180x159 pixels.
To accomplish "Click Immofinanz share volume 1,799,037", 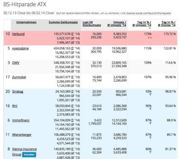I will [95, 124].
